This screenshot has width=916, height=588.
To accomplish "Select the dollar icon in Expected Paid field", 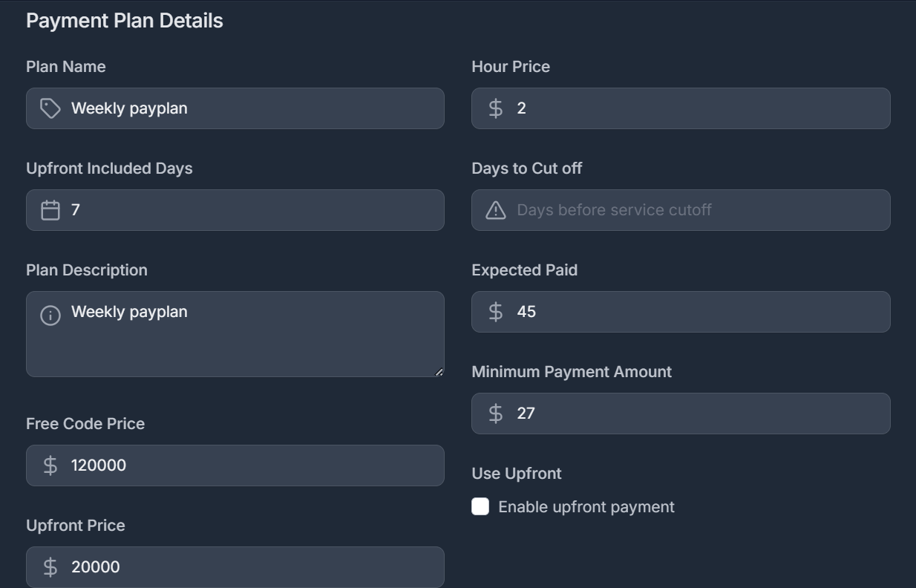I will pyautogui.click(x=495, y=312).
